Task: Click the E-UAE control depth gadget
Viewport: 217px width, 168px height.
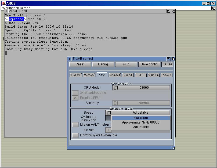Action: pos(173,59)
